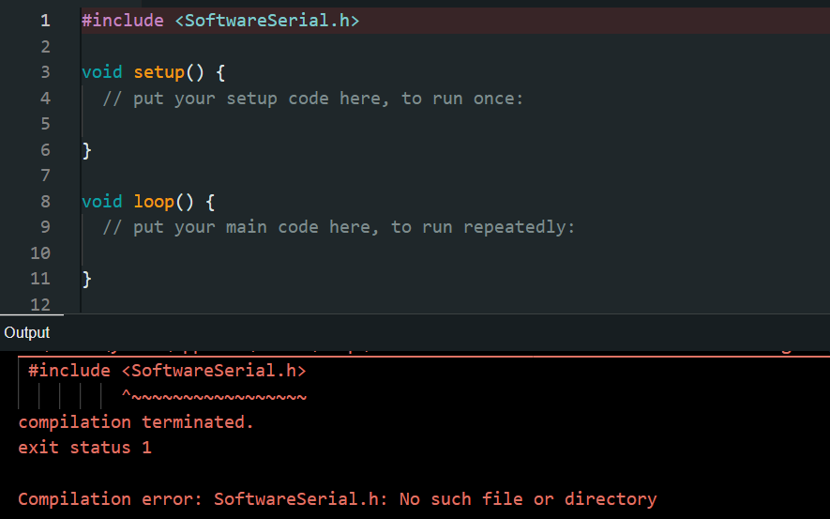Open the Output panel tab
Viewport: 830px width, 519px height.
pos(27,332)
